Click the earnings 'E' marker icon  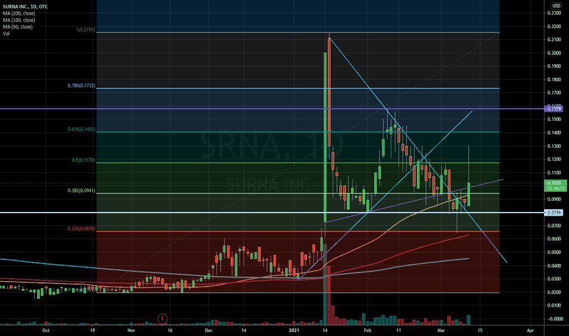[162, 319]
